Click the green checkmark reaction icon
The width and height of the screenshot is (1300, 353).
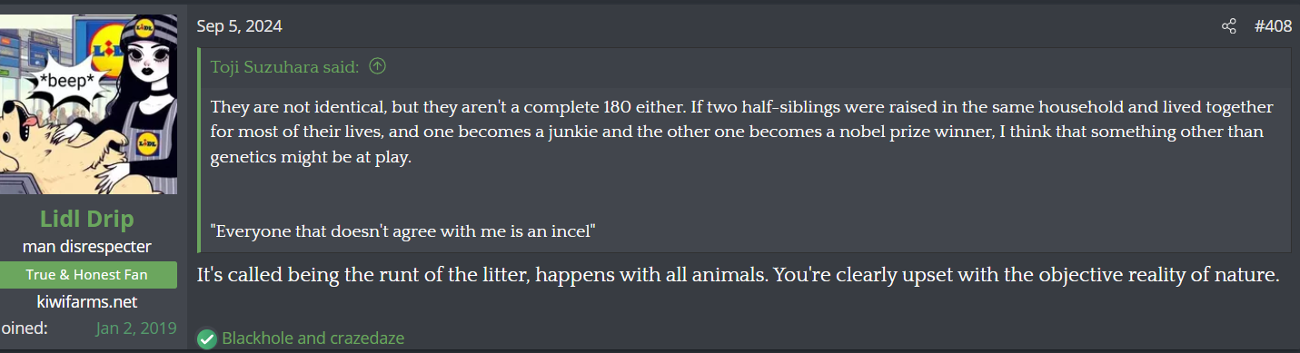[207, 338]
